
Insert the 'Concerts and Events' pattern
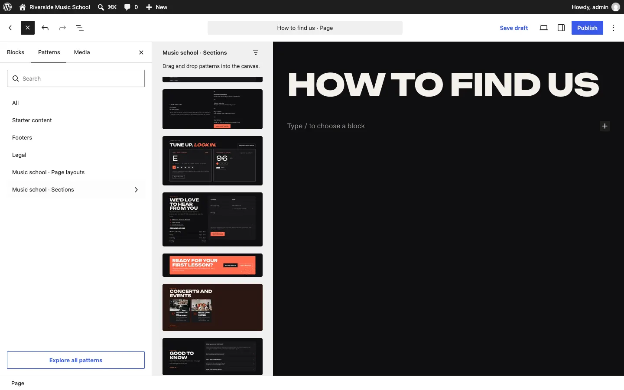(212, 307)
